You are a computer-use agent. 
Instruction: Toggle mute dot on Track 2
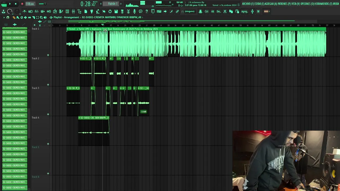tap(48, 85)
